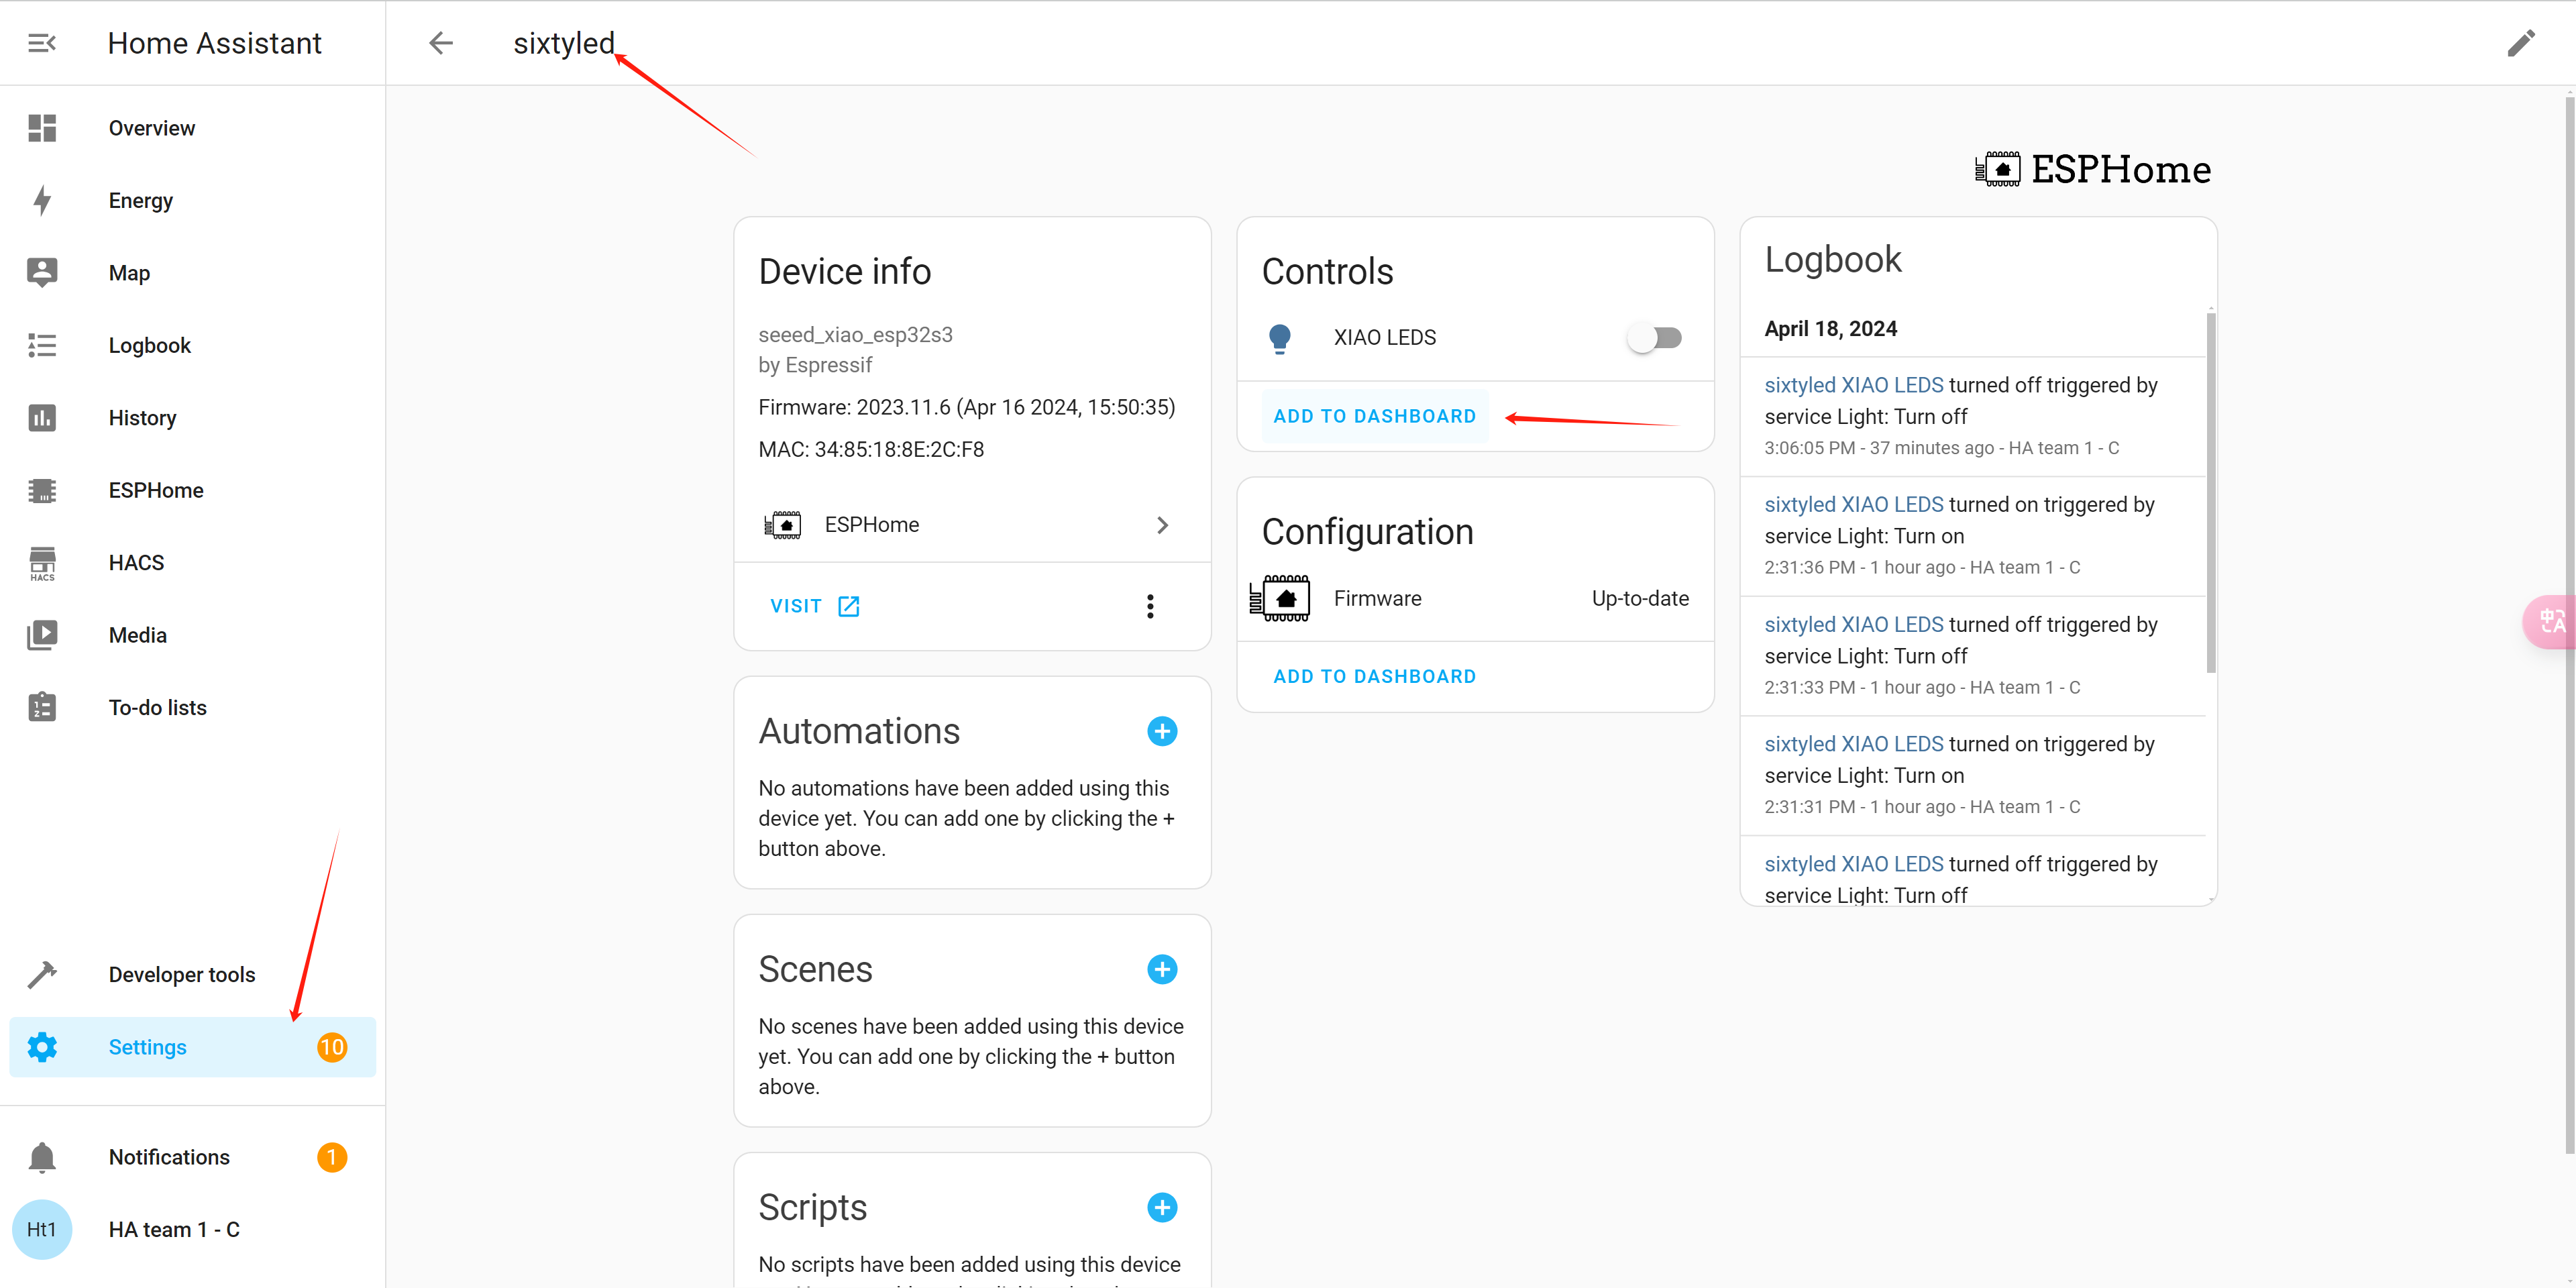This screenshot has height=1288, width=2576.
Task: Open the Overview dashboard icon
Action: 42,128
